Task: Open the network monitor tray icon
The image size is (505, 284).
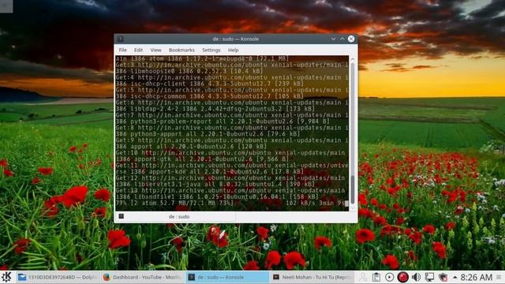Action: [429, 277]
